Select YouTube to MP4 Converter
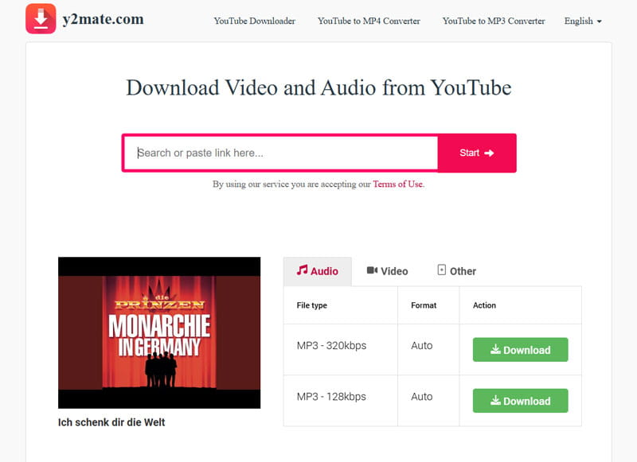Viewport: 637px width, 462px height. pos(368,21)
